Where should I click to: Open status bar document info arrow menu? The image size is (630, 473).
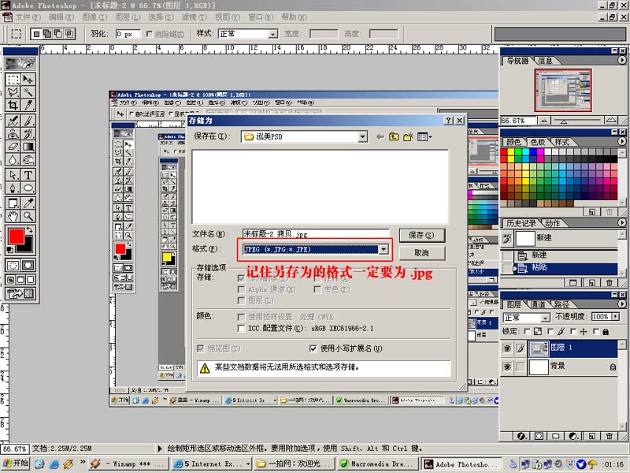pos(160,448)
